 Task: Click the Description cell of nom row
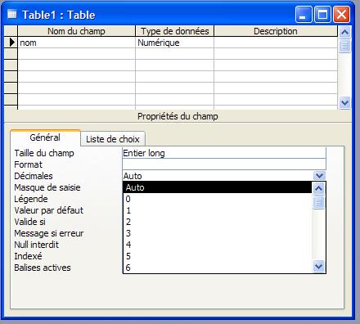point(276,43)
